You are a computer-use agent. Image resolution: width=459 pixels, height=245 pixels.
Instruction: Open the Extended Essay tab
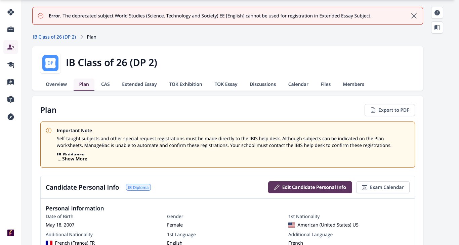point(139,84)
